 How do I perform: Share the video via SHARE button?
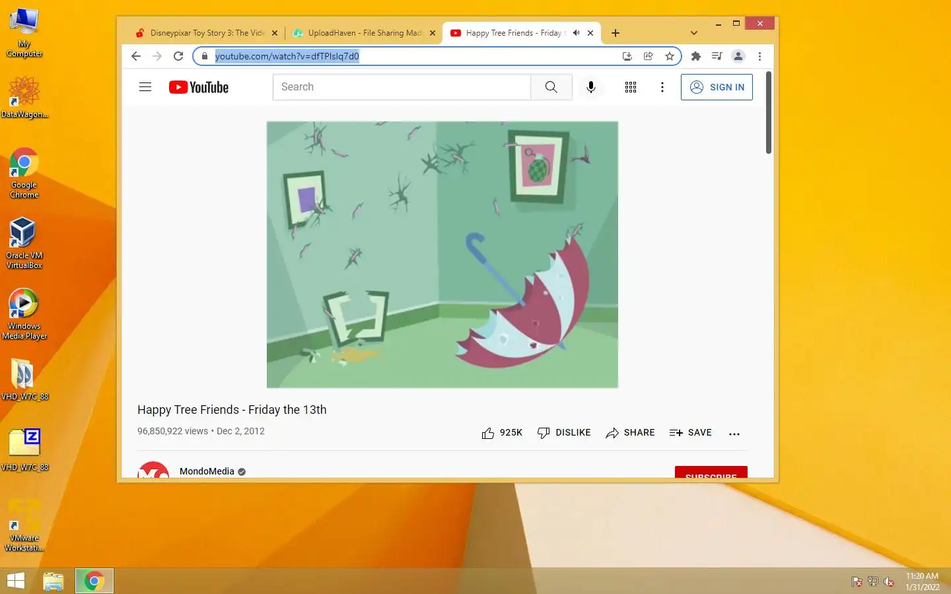630,433
